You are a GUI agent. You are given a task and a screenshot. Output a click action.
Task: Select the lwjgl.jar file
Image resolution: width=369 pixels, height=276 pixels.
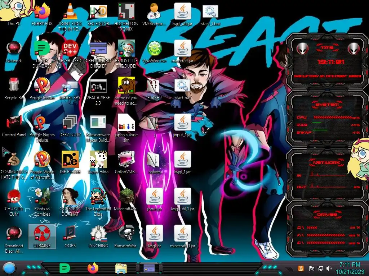pyautogui.click(x=154, y=236)
